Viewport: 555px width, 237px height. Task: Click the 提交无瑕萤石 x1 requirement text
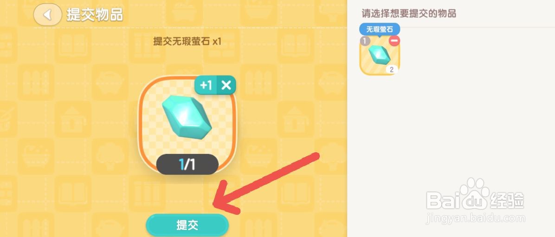[x=187, y=41]
